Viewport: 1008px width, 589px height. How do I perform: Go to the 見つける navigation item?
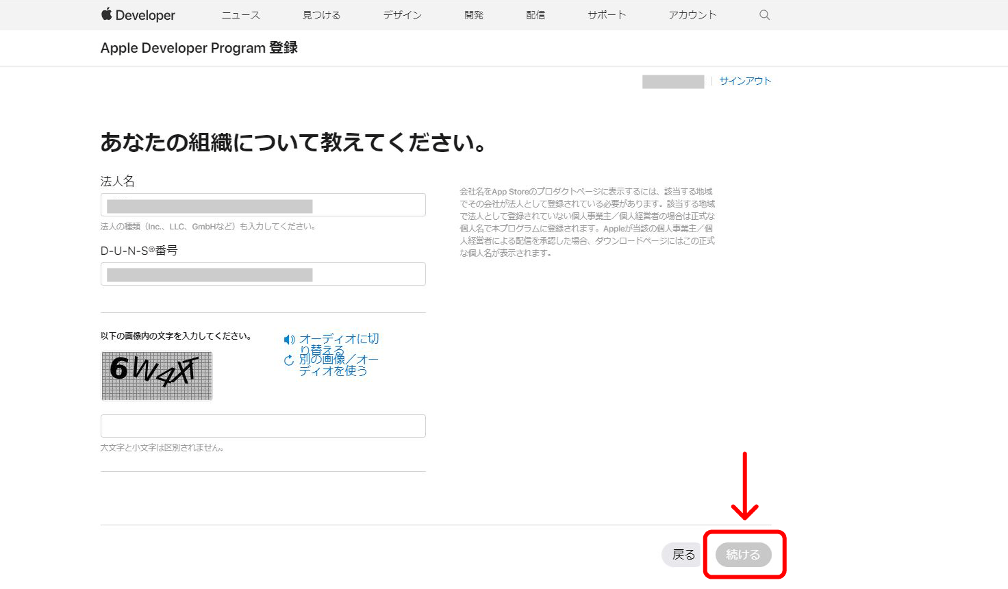(321, 15)
